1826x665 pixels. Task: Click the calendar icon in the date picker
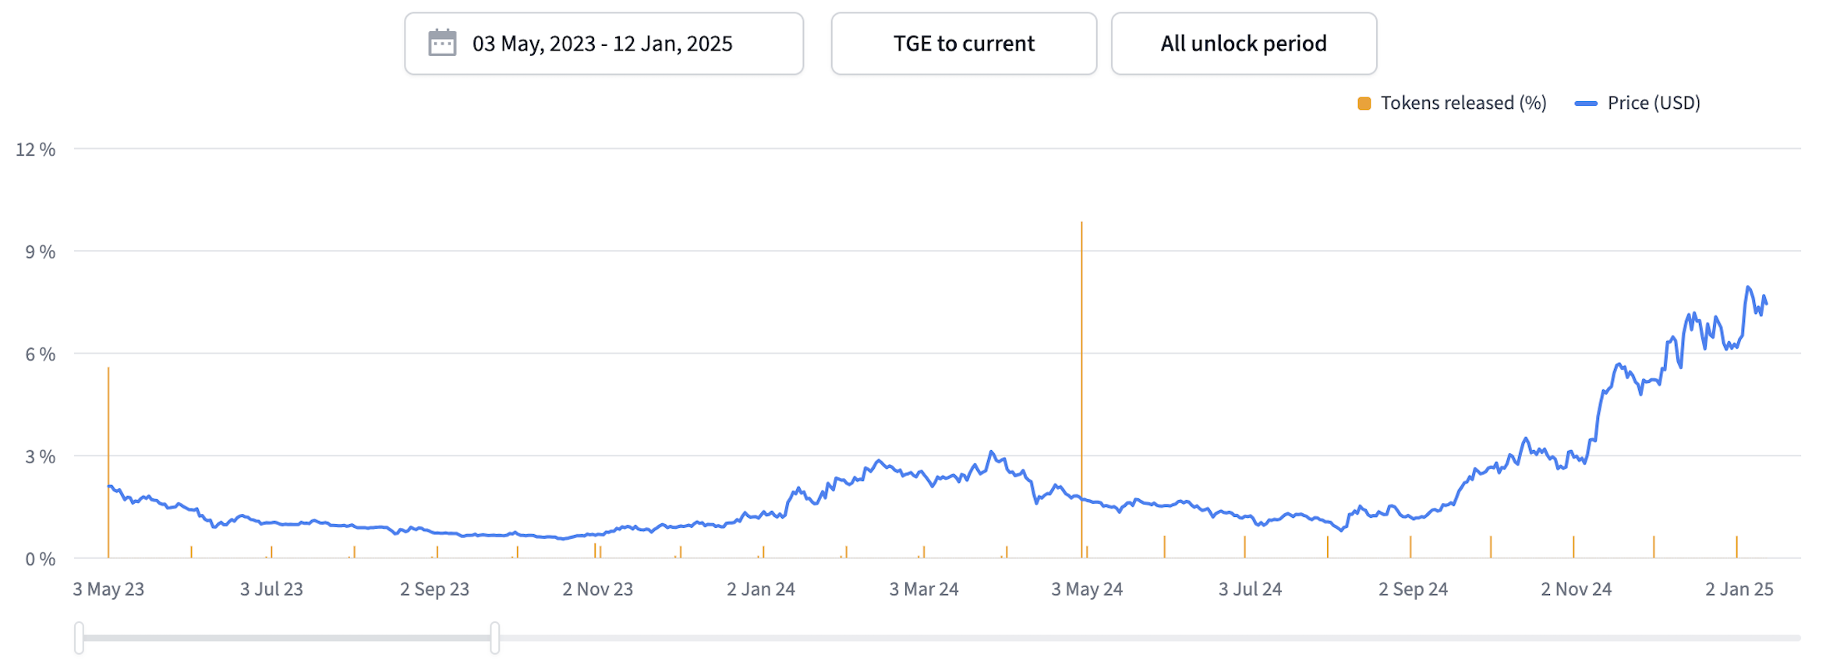[x=441, y=44]
